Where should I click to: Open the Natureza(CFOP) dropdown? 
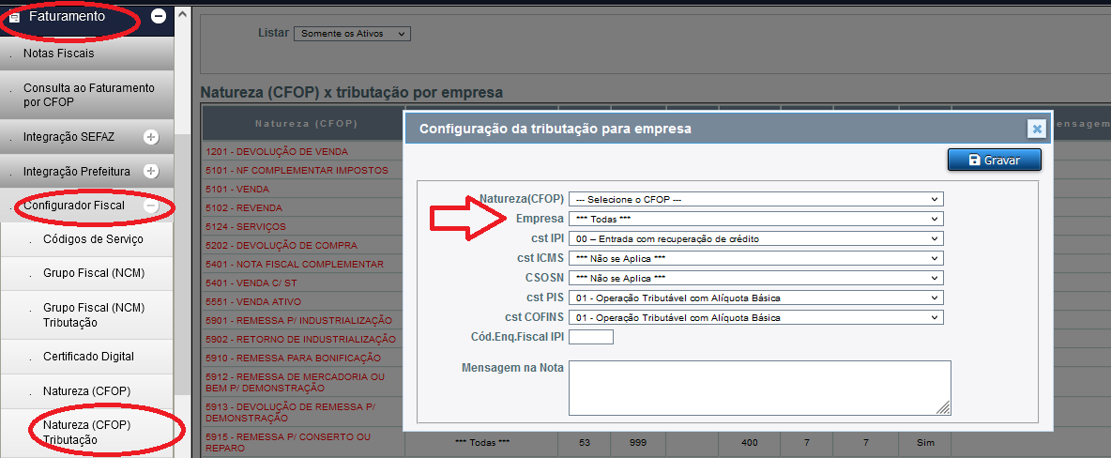[755, 199]
